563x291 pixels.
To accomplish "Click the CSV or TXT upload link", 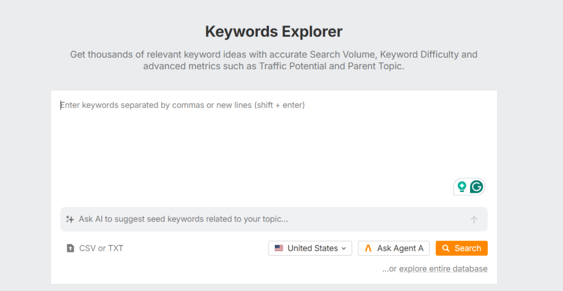I will pyautogui.click(x=95, y=248).
